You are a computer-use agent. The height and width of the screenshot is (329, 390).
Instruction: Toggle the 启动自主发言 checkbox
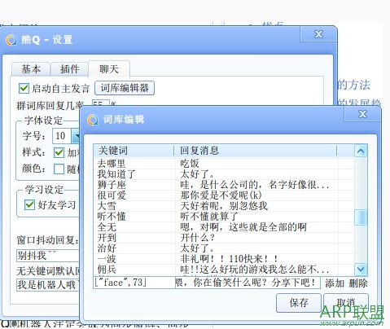pos(24,88)
